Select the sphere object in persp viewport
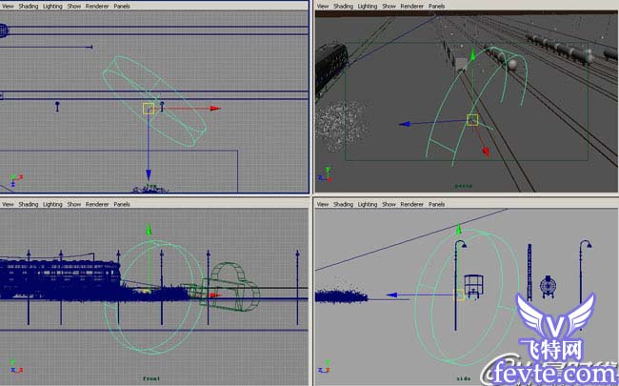 (512, 65)
